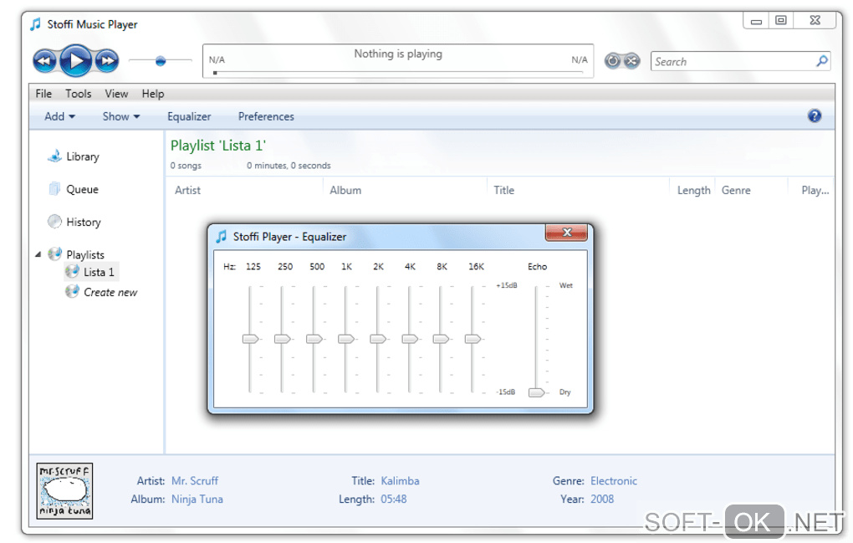Click the 4K equalizer slider
The width and height of the screenshot is (853, 543).
(x=410, y=339)
